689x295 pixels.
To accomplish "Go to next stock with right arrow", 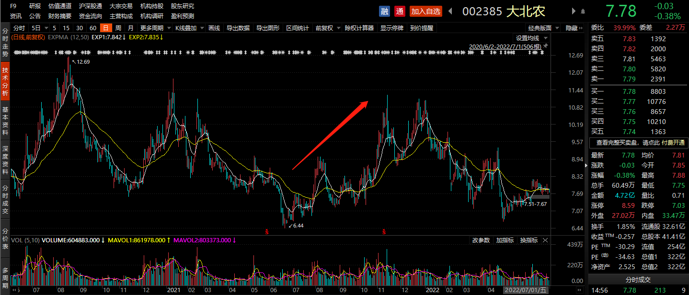I will (574, 11).
